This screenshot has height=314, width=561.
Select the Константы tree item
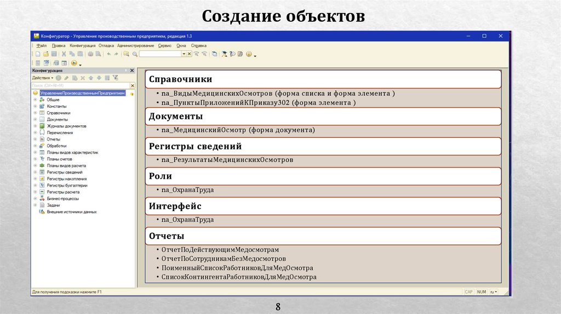coord(56,107)
